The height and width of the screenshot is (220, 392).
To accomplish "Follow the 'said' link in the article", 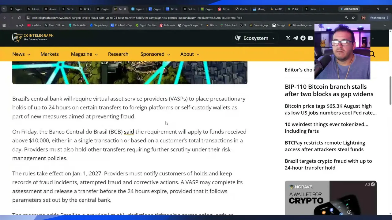I will pos(129,132).
